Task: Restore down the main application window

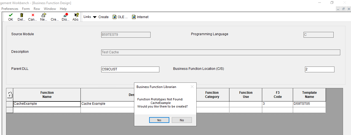Action: click(332, 2)
